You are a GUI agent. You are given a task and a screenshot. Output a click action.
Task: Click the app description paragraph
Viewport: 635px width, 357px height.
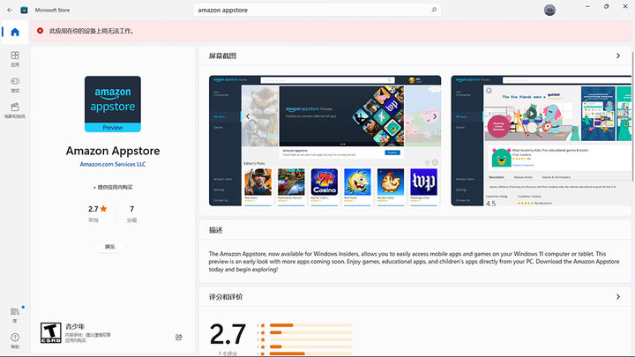(x=414, y=262)
